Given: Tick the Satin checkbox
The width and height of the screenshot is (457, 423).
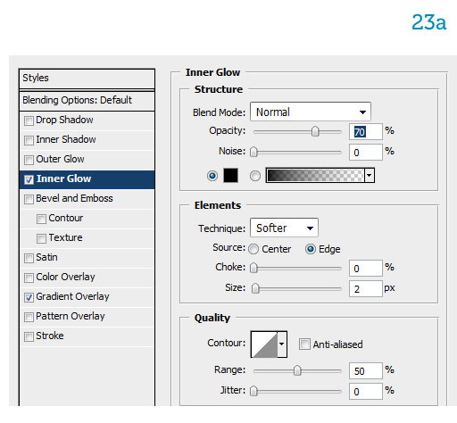Looking at the screenshot, I should (x=29, y=258).
